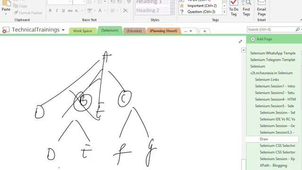Open the font size combo box

pos(79,2)
